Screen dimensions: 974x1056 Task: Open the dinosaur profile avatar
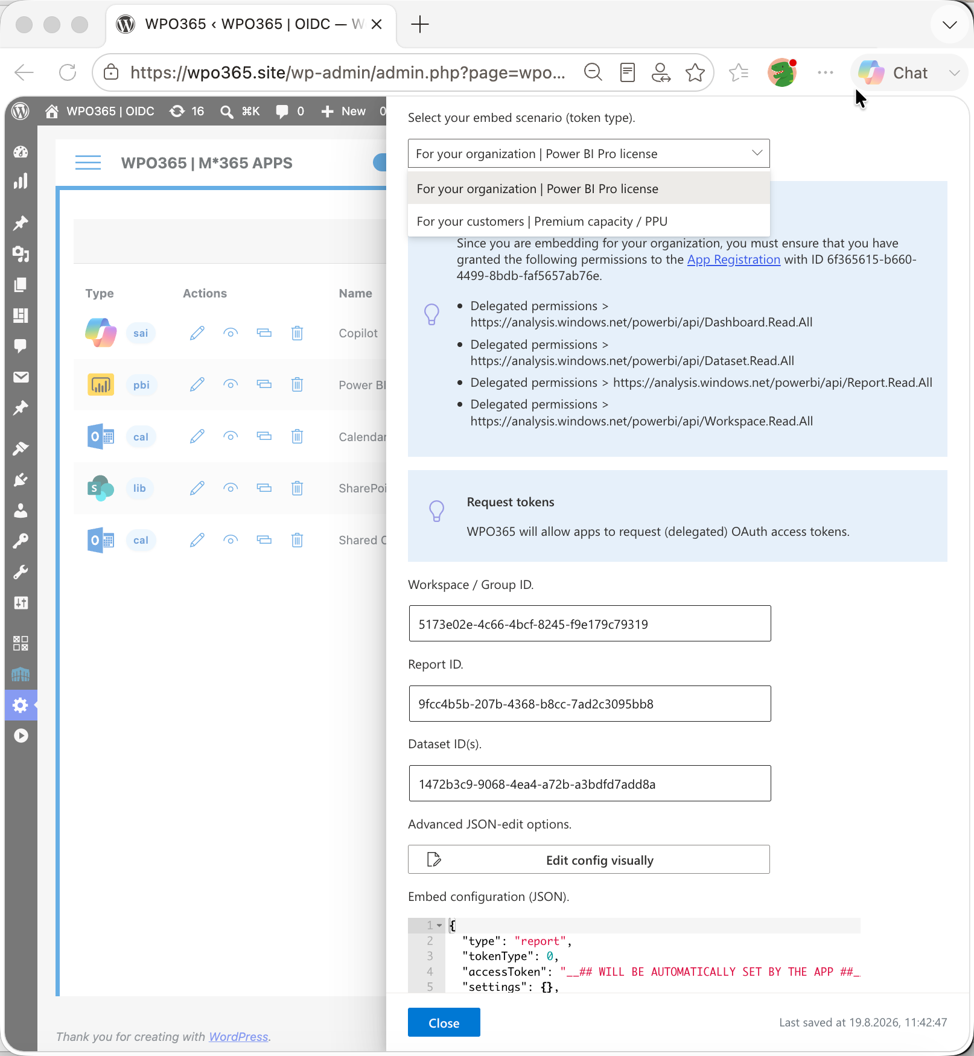click(782, 73)
